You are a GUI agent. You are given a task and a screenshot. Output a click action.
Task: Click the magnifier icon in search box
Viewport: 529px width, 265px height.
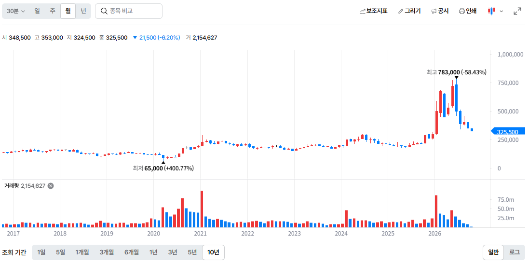point(104,11)
